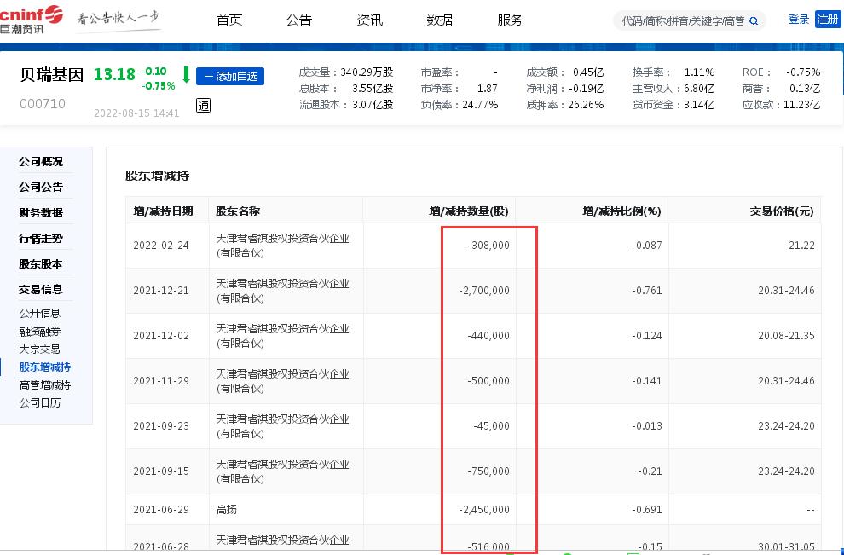
Task: Click the 注册 register button
Action: pos(828,19)
